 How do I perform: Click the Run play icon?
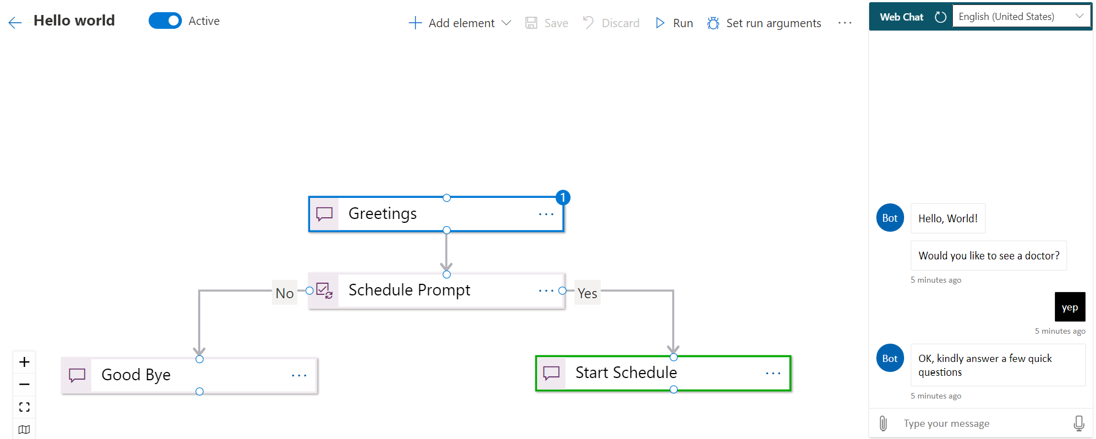point(660,23)
